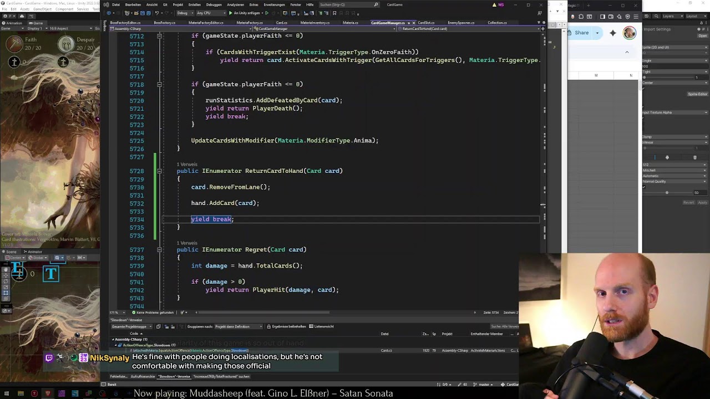Open the Erweiterungen menu
710x399 pixels.
[274, 4]
